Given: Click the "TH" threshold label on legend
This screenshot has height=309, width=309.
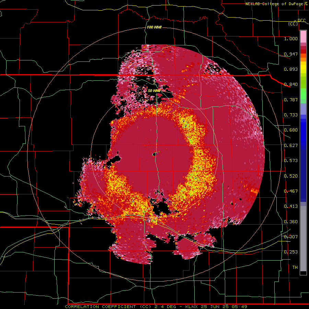Looking at the screenshot, I should click(295, 267).
